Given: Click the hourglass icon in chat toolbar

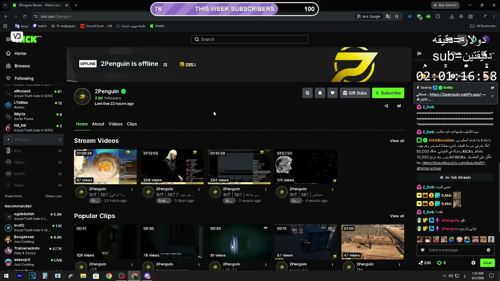Looking at the screenshot, I should click(x=487, y=66).
